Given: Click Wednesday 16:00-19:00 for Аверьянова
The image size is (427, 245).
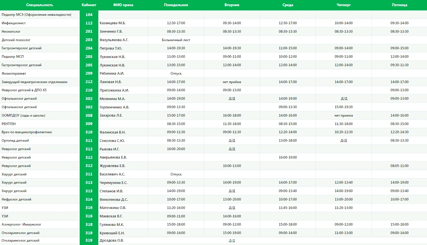Looking at the screenshot, I should click(288, 157).
